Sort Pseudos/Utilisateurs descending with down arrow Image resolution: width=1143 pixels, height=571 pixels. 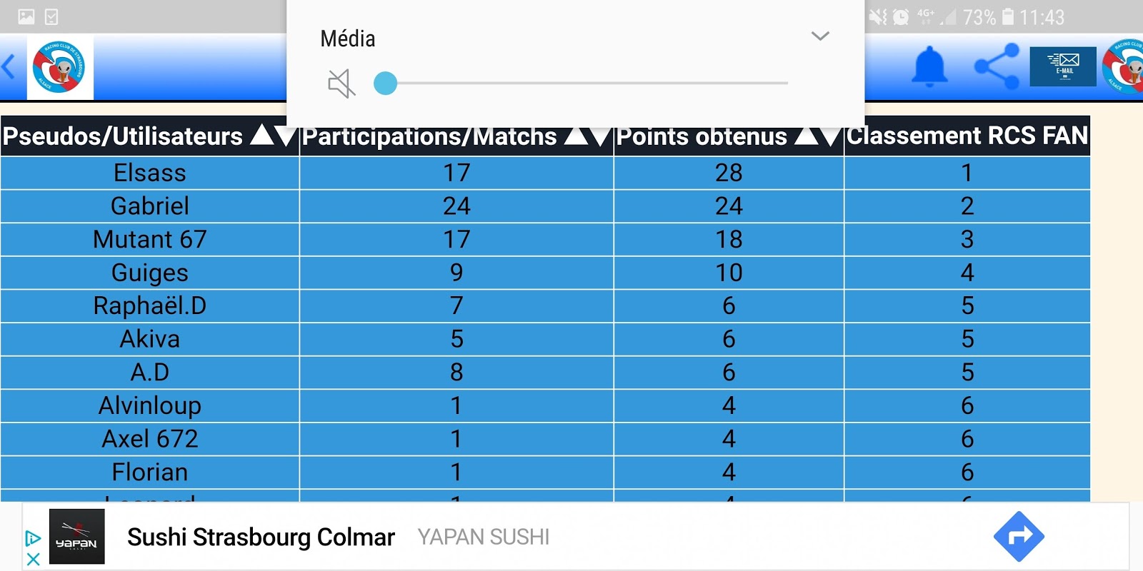286,136
